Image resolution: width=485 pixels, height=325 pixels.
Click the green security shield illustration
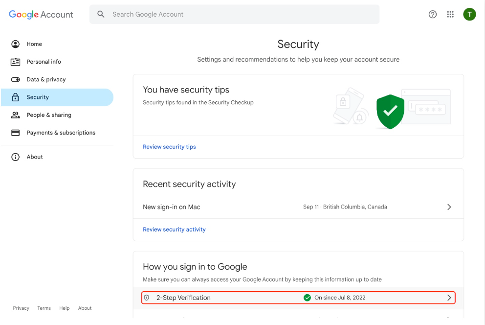click(x=390, y=112)
